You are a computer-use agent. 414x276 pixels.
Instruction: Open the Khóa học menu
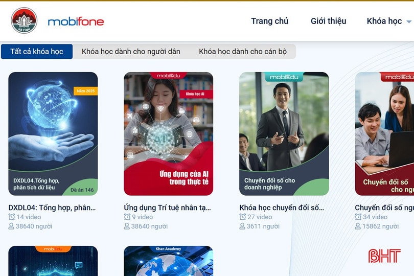point(384,21)
